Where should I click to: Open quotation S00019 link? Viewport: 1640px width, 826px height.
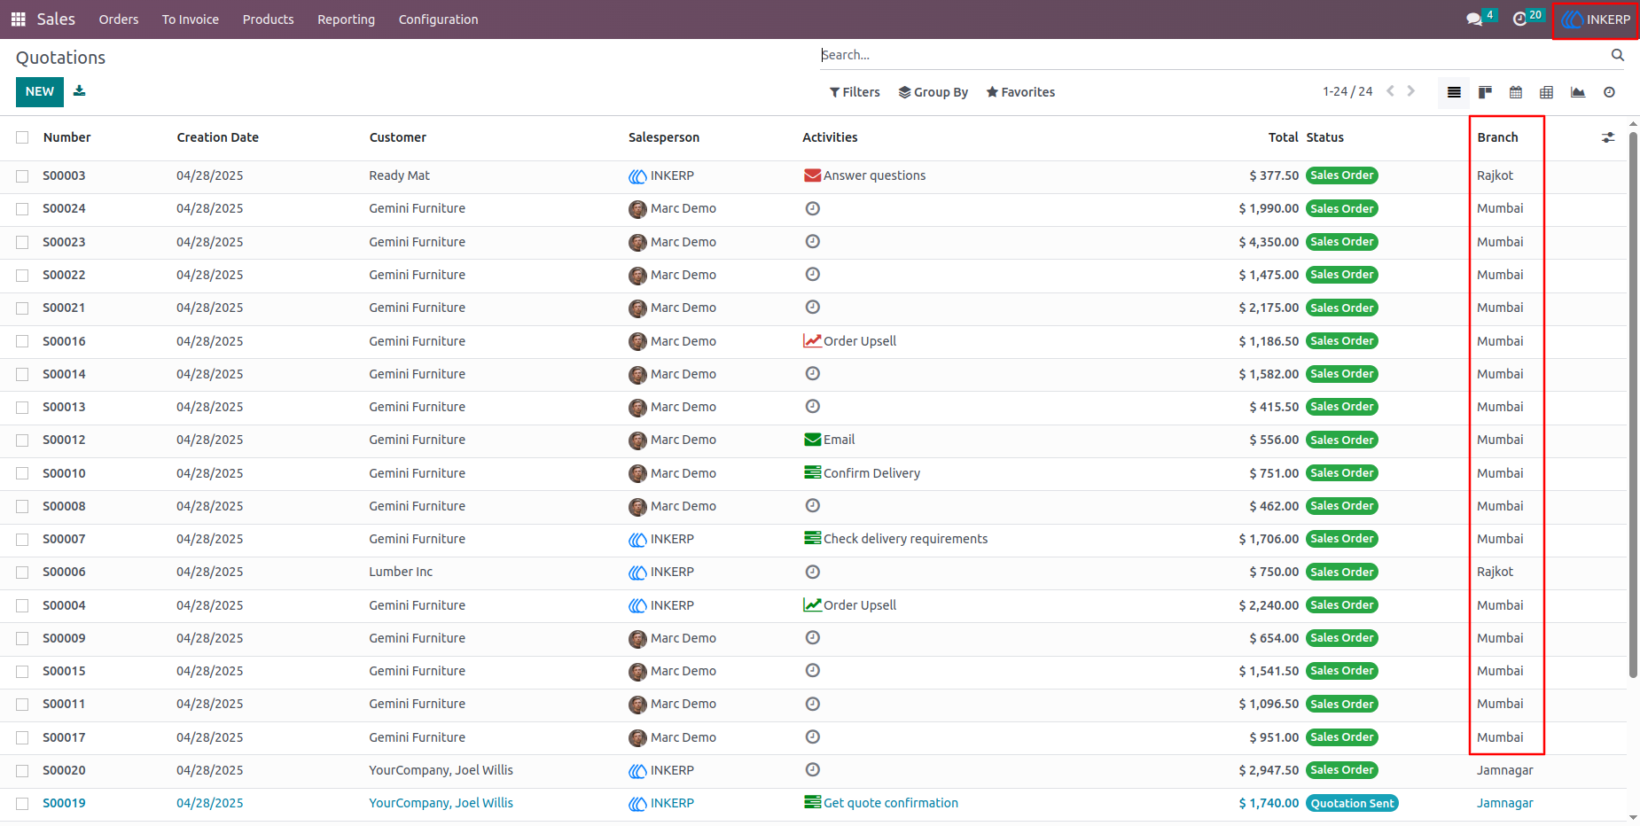point(65,803)
